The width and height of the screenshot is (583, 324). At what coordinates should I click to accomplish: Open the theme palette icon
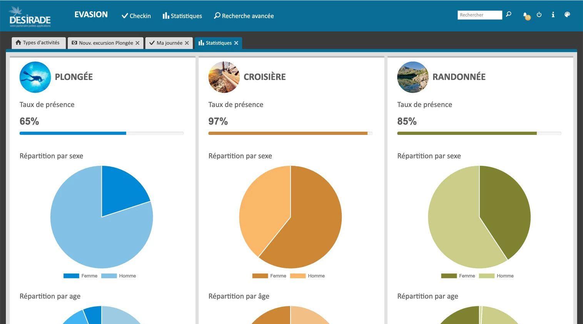click(x=567, y=15)
